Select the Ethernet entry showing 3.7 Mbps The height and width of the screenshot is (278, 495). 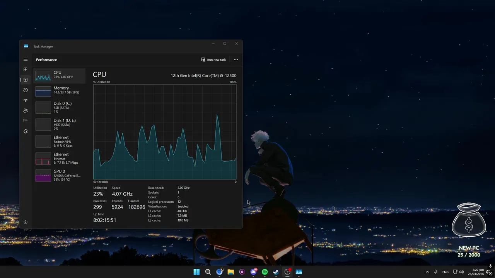pos(60,158)
